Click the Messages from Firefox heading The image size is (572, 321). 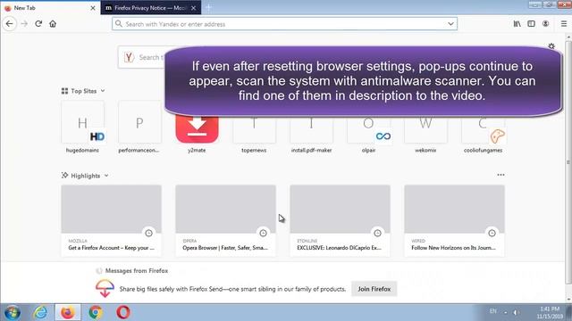coord(137,271)
